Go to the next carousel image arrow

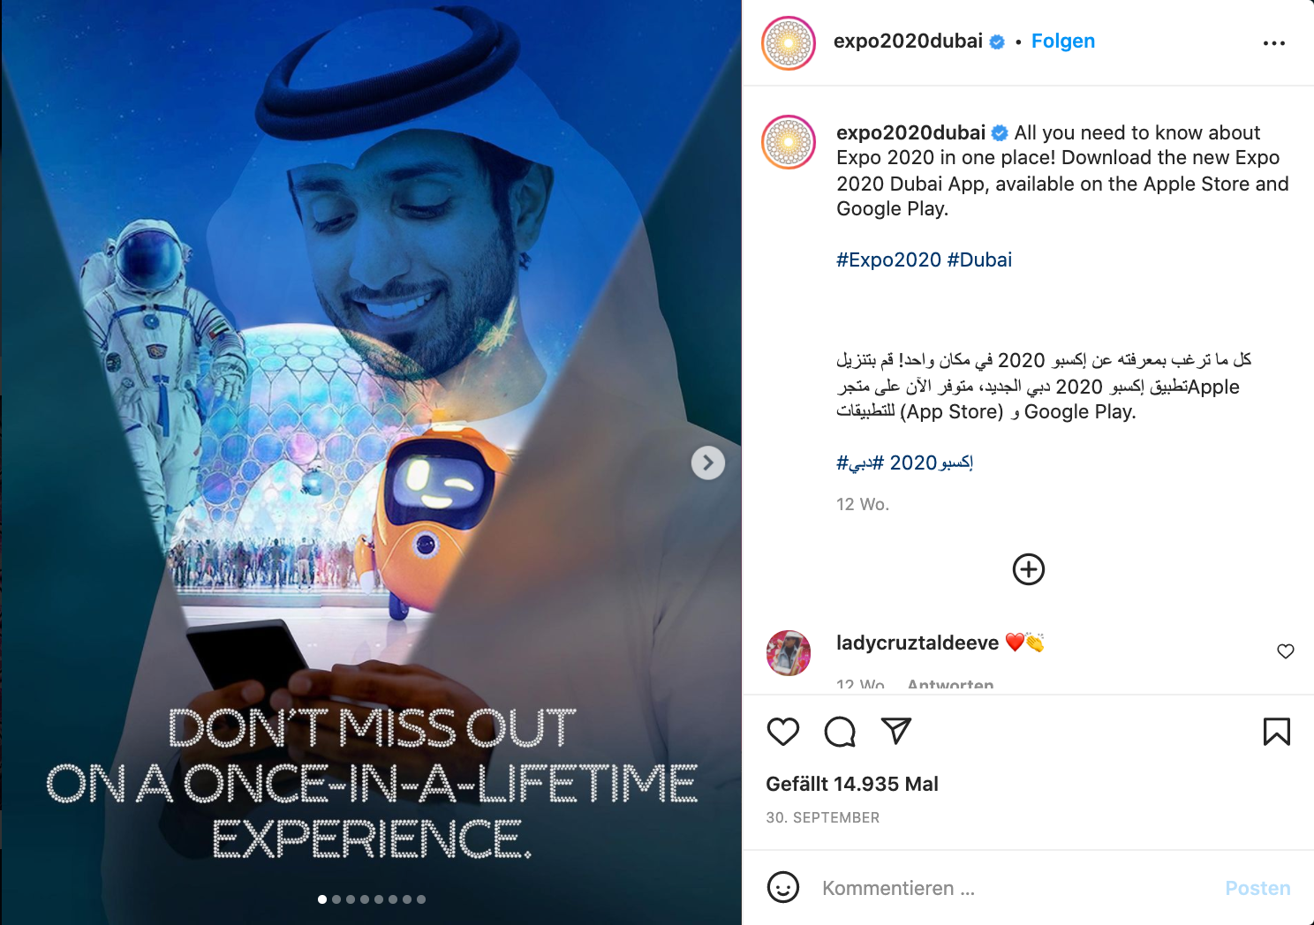click(708, 462)
